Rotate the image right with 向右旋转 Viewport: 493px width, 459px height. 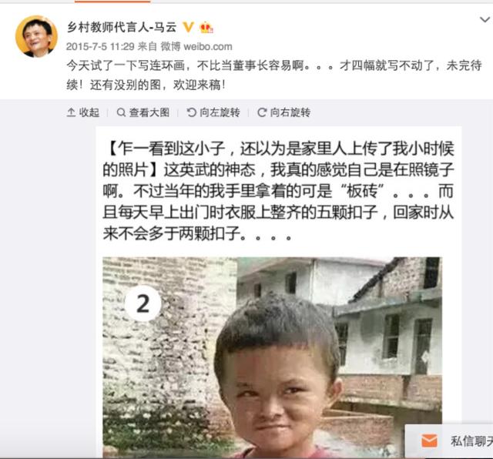284,112
